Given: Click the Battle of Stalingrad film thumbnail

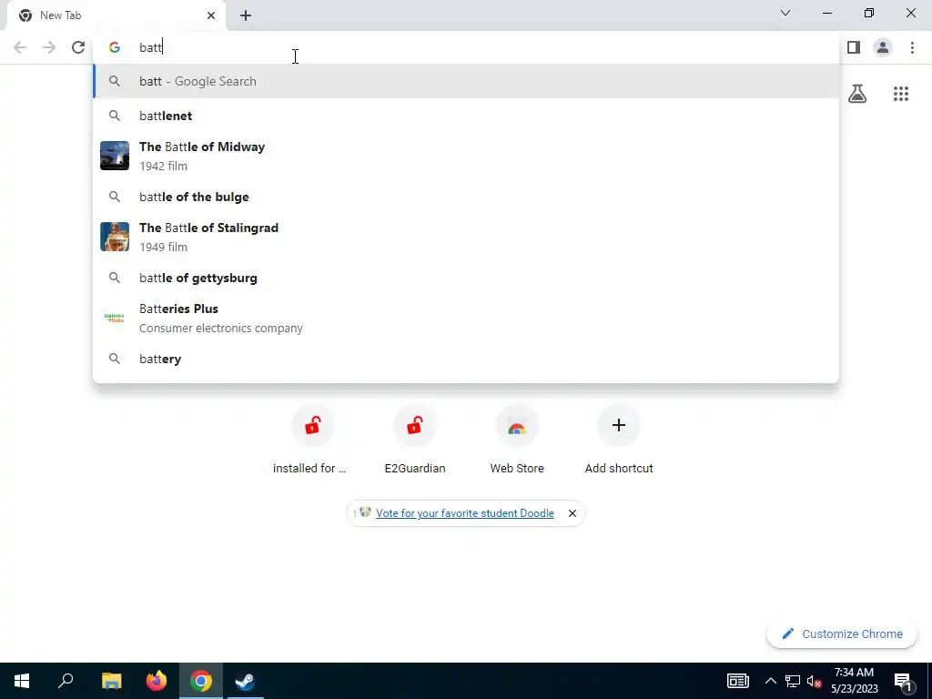Looking at the screenshot, I should (114, 237).
